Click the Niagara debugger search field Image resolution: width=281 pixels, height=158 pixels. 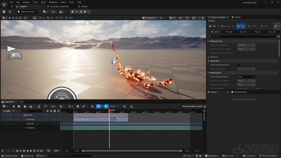pos(242,36)
